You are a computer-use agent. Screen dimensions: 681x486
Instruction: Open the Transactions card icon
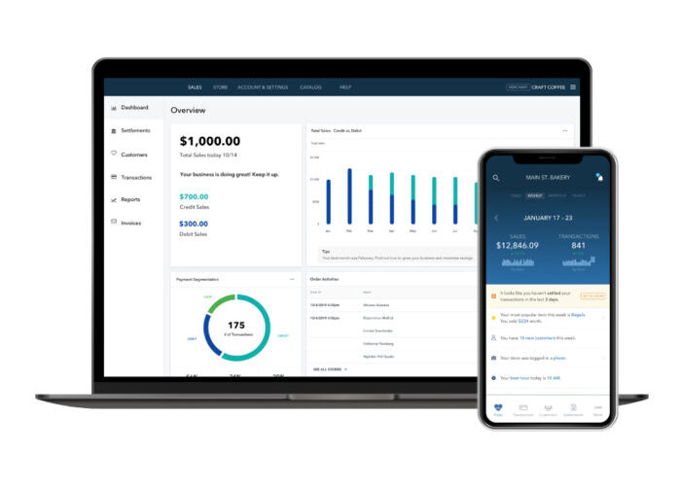pos(114,177)
